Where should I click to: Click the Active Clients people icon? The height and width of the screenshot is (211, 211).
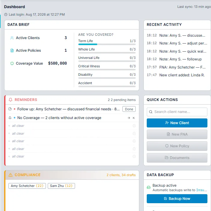12,38
